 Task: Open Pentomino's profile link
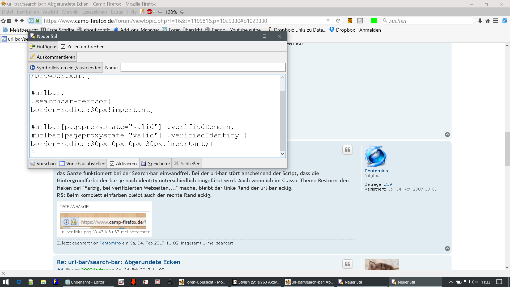[376, 171]
